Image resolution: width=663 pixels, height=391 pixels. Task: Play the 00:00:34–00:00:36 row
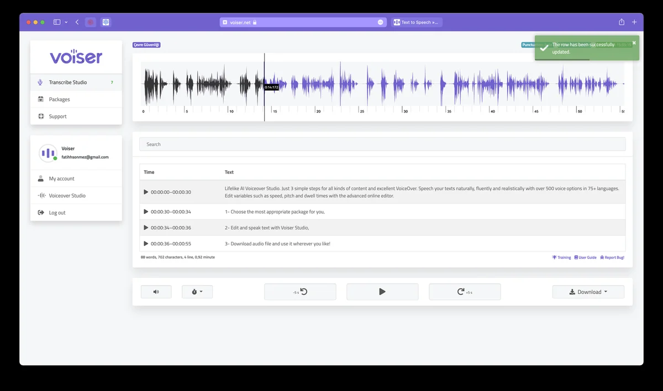pyautogui.click(x=146, y=228)
